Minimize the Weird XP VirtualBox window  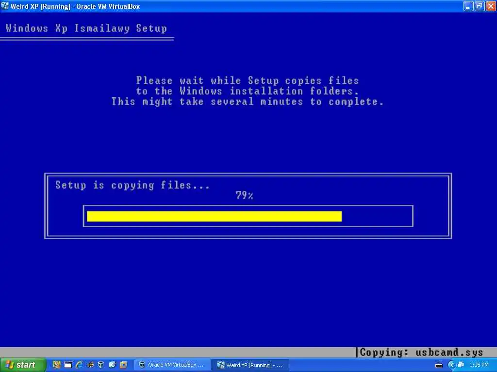pyautogui.click(x=468, y=6)
